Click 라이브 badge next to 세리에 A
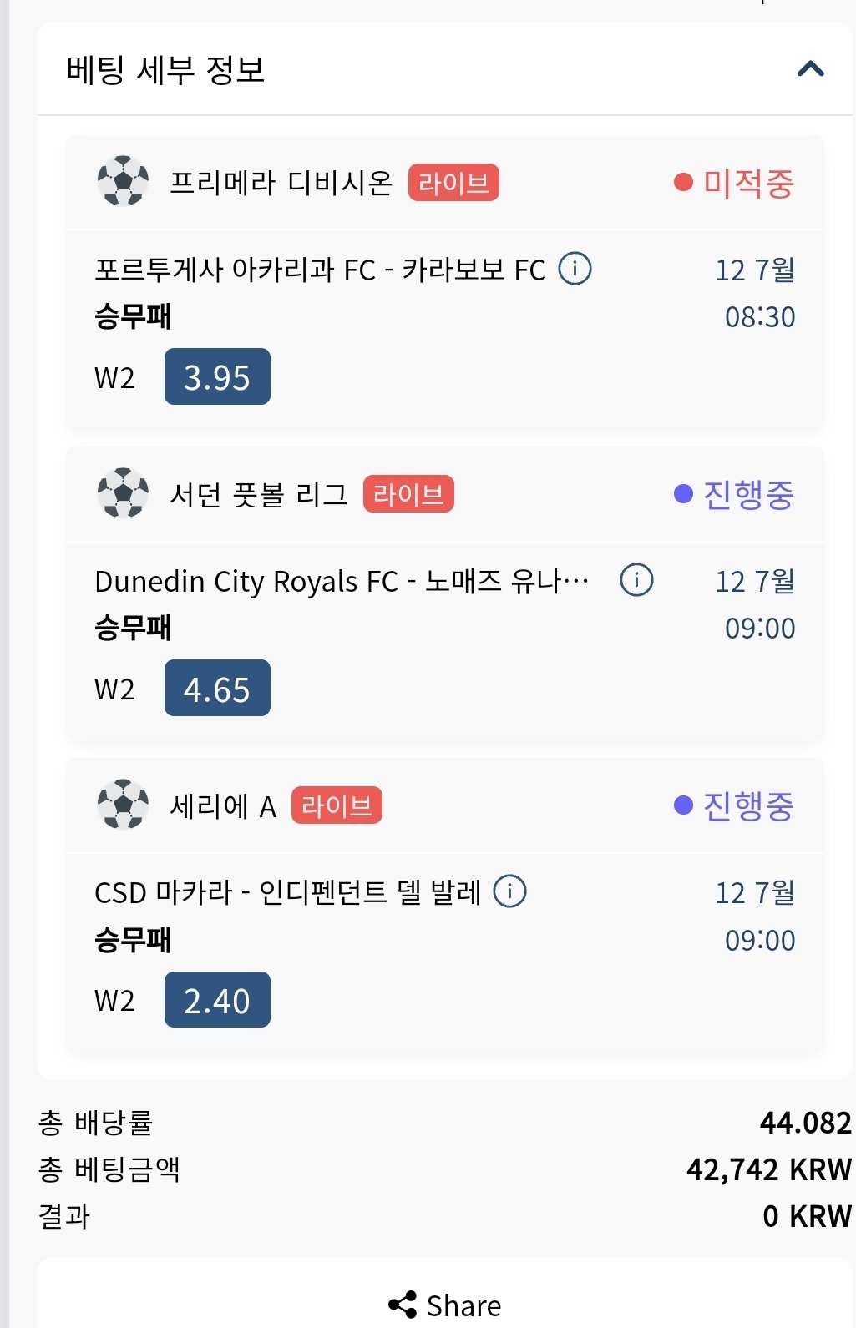The image size is (856, 1328). click(337, 805)
